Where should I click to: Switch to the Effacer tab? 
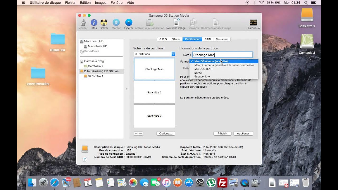click(176, 39)
